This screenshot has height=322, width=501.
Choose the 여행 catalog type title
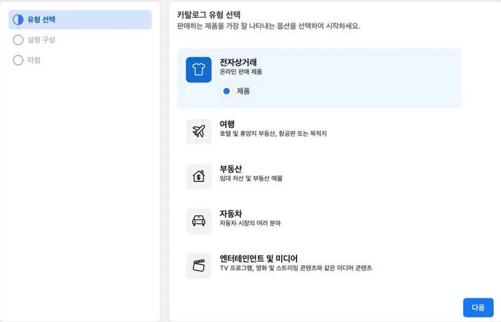(x=227, y=124)
